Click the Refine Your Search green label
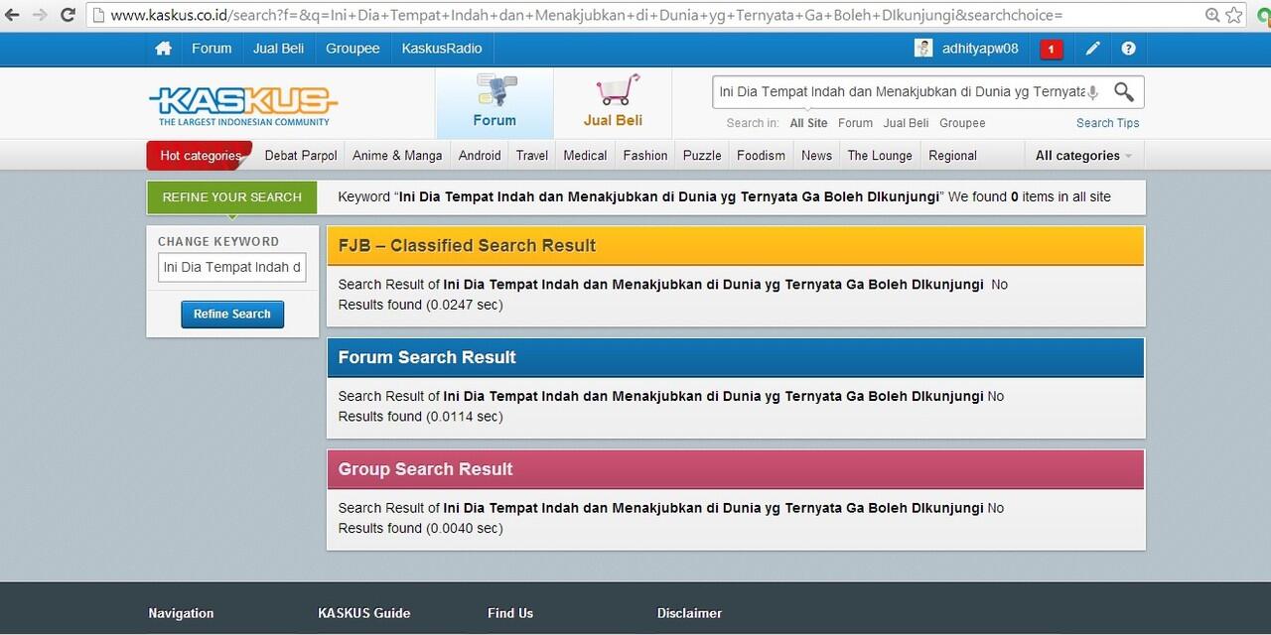1271x635 pixels. 231,196
